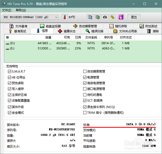Open the 自动噪音管理 tab
Image resolution: width=162 pixels, height=154 pixels.
[x=85, y=26]
